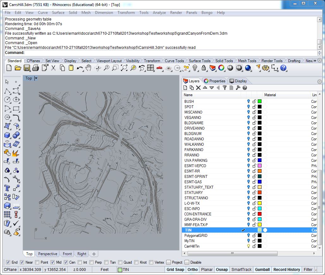Image resolution: width=325 pixels, height=275 pixels.
Task: Open the Top viewport dropdown arrow
Action: click(x=36, y=78)
